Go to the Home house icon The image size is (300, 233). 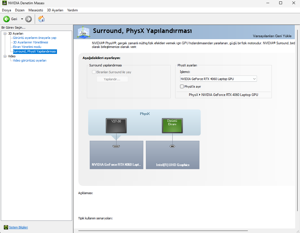[x=41, y=19]
